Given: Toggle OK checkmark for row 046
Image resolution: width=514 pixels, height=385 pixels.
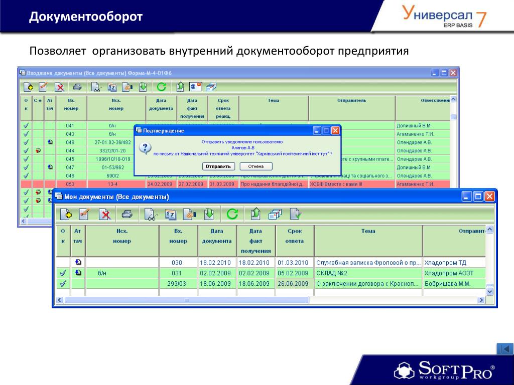Looking at the screenshot, I should (x=26, y=142).
